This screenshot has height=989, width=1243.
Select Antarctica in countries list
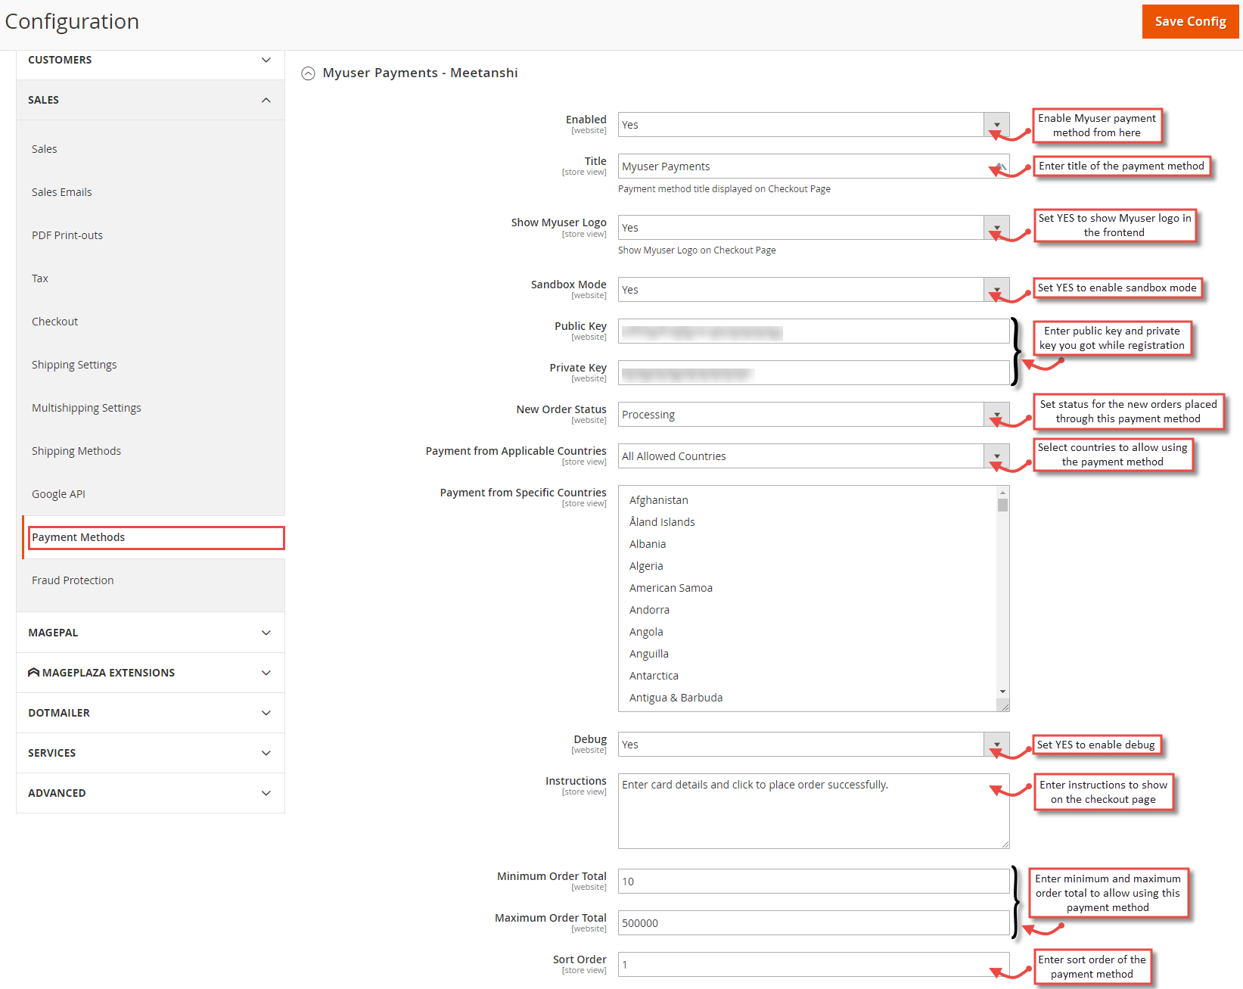pyautogui.click(x=654, y=676)
